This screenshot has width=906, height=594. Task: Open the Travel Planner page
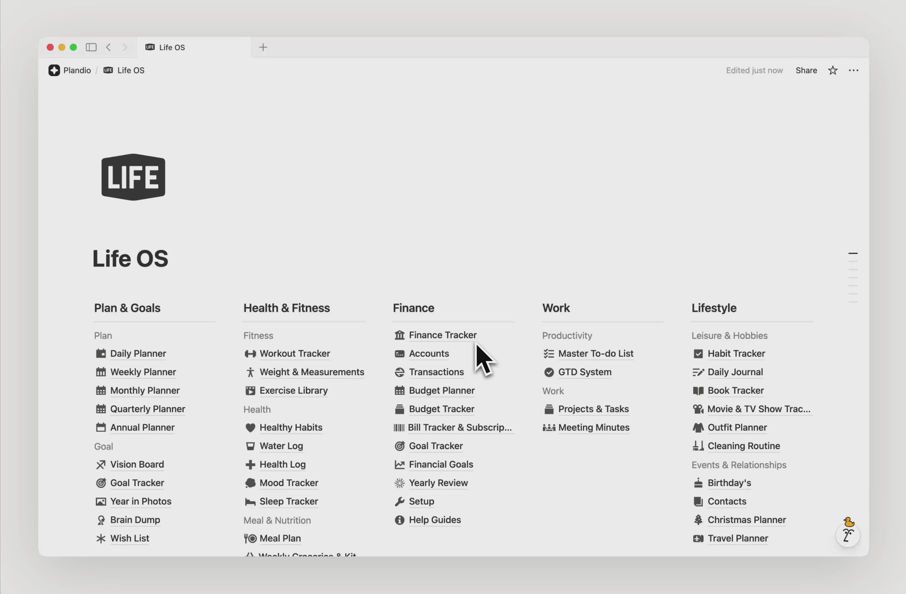tap(738, 538)
